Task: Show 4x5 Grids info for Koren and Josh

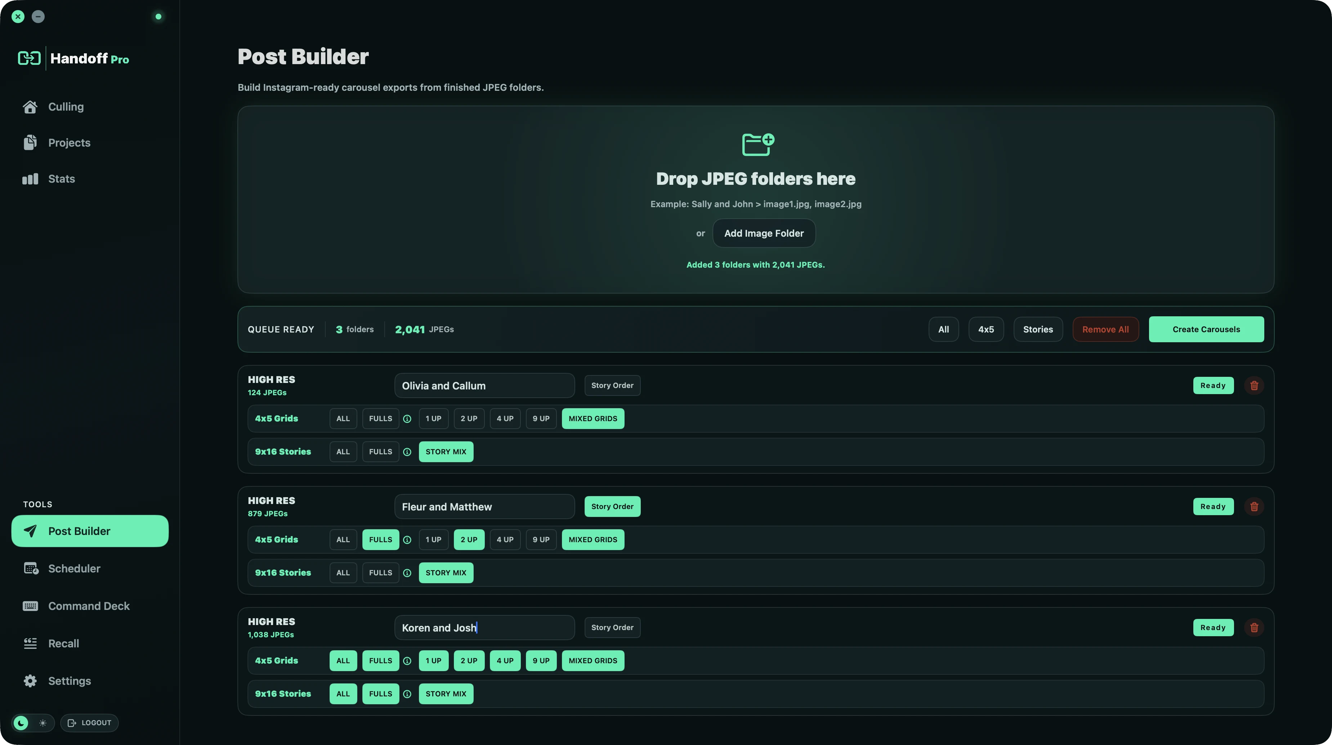Action: click(407, 661)
